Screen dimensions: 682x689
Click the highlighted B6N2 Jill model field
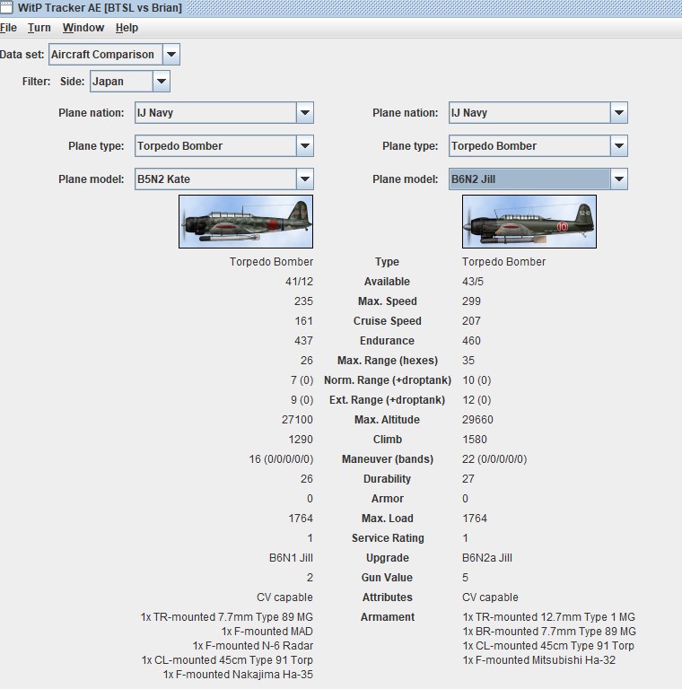click(x=529, y=179)
